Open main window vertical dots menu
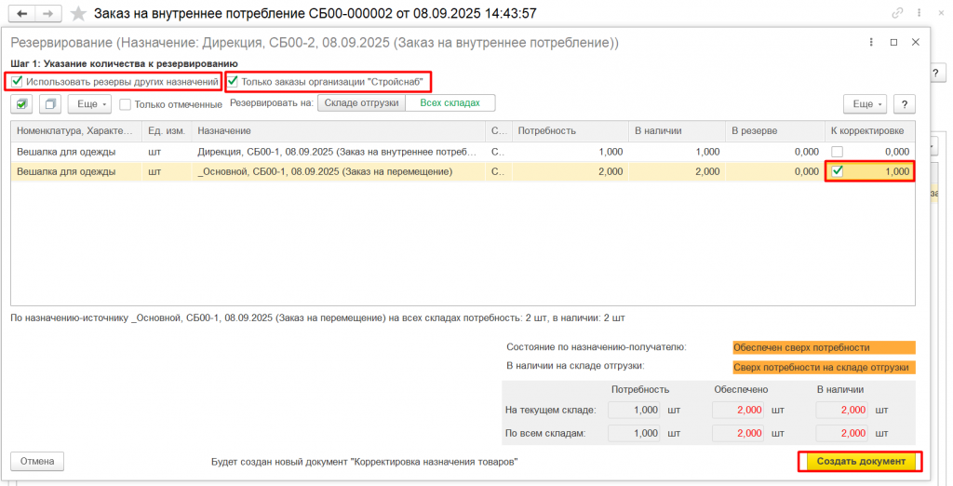 pos(919,13)
